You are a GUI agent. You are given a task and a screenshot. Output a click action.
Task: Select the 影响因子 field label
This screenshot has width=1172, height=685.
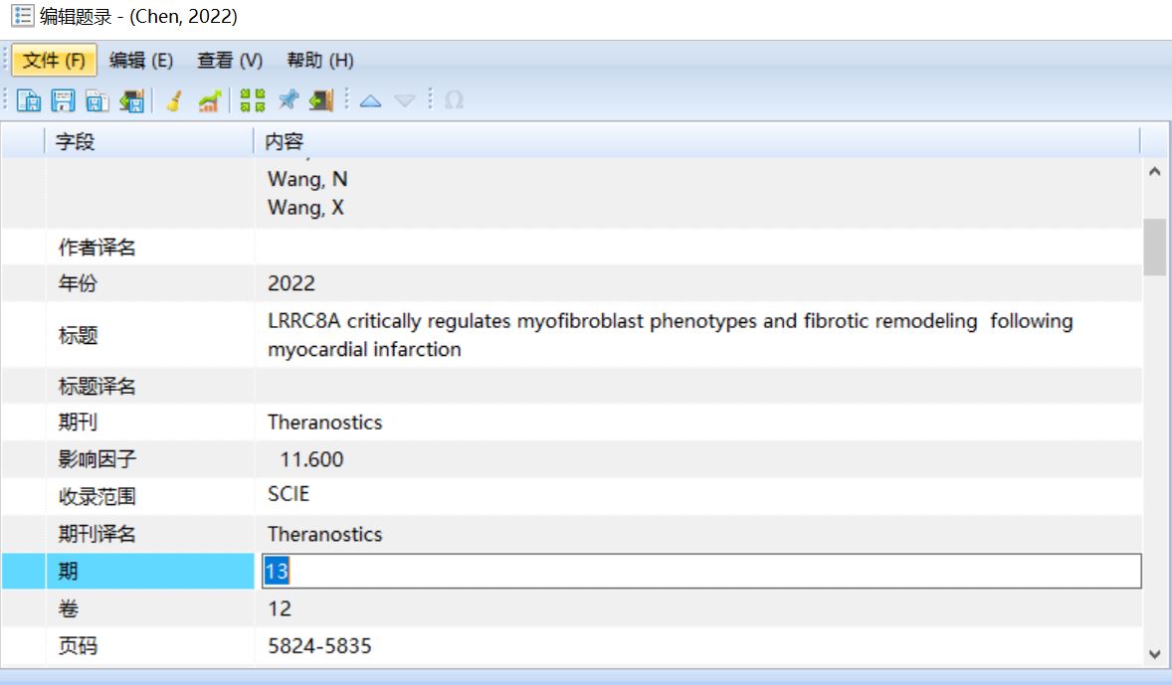coord(98,459)
